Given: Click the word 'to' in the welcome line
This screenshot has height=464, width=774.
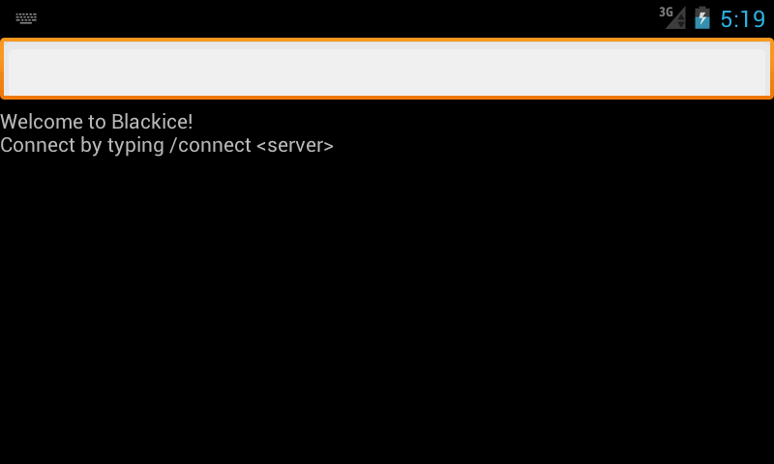Looking at the screenshot, I should click(x=97, y=122).
